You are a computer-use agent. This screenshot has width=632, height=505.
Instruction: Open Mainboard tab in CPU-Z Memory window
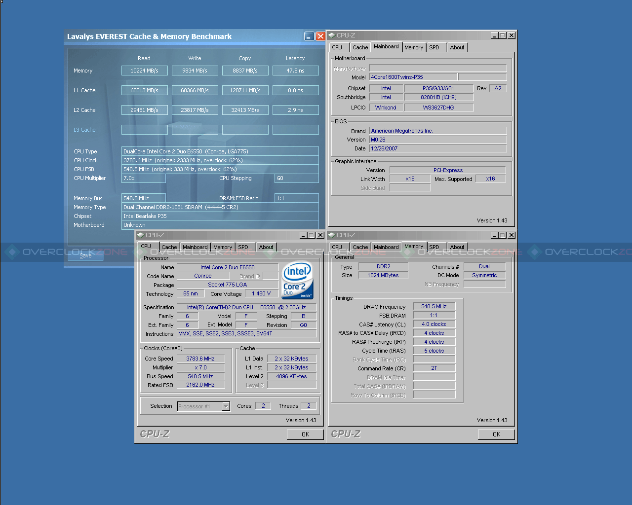click(386, 248)
